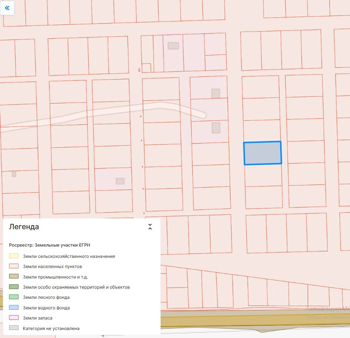This screenshot has height=338, width=350.
Task: Click the Земли лесного фонда legend label
Action: point(46,297)
